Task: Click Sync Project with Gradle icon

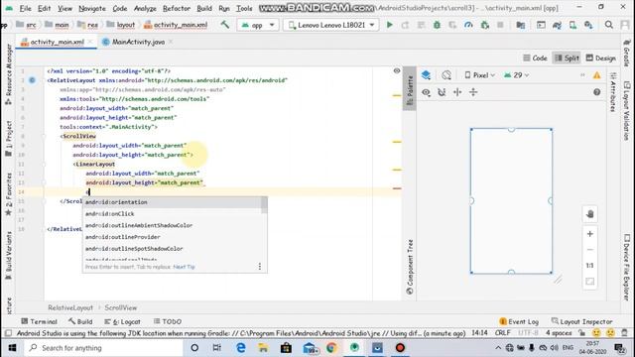Action: (x=557, y=25)
